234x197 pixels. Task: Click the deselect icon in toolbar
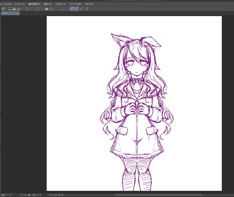[x=57, y=9]
